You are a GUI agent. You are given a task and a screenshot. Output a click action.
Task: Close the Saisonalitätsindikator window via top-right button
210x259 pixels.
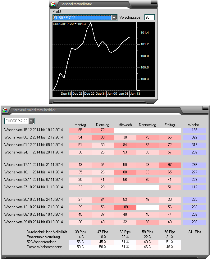tap(154, 2)
